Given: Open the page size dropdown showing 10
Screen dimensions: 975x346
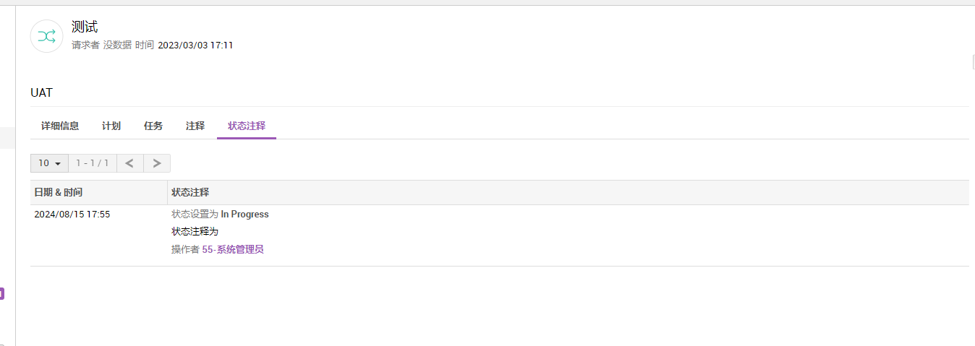Looking at the screenshot, I should (x=49, y=163).
